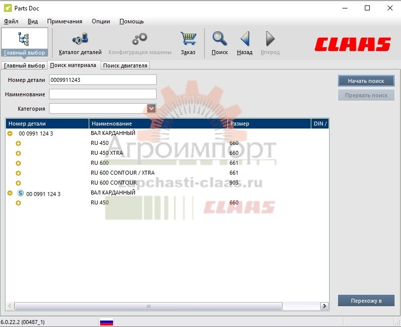This screenshot has width=401, height=327.
Task: Sort by Номер детали column header
Action: 47,124
